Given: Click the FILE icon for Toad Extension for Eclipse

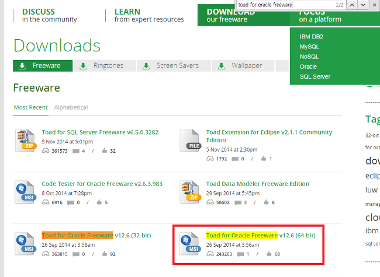Looking at the screenshot, I should point(191,141).
